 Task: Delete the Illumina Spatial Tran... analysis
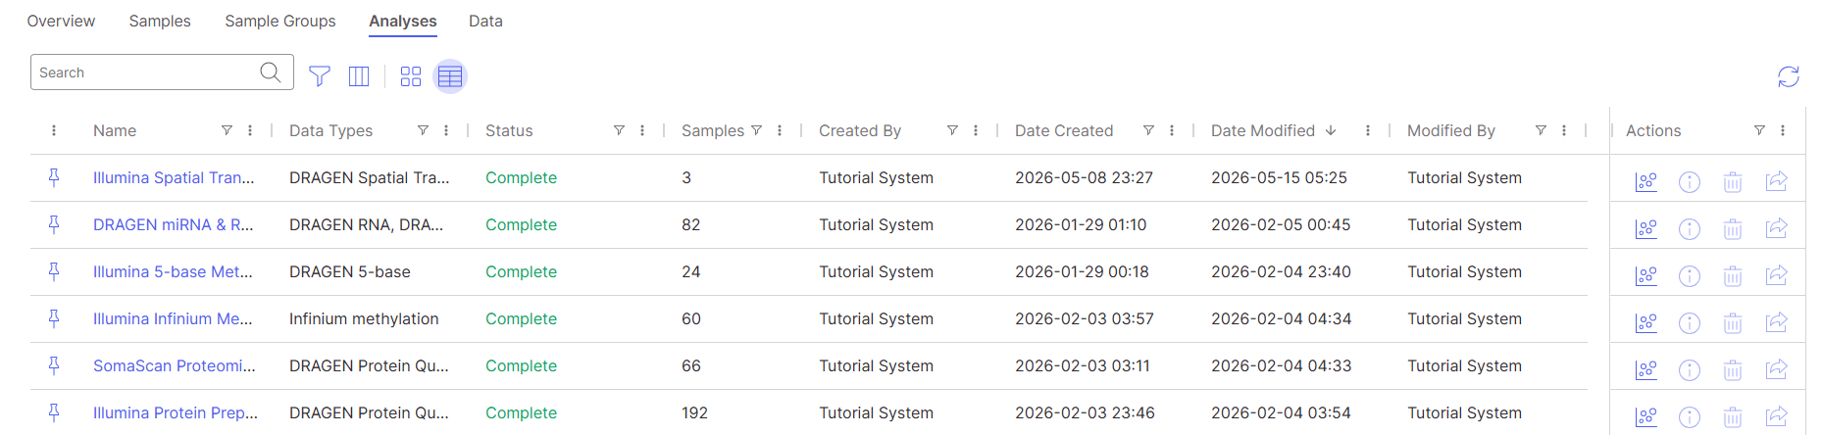tap(1733, 181)
